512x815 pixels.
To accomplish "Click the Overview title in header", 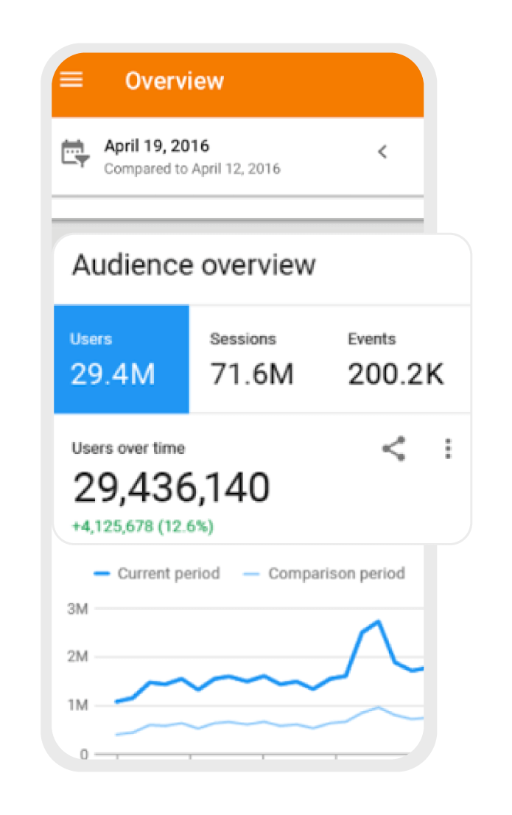I will [174, 81].
